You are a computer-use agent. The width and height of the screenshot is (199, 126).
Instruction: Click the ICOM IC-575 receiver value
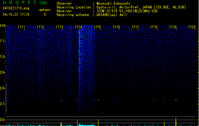coord(127,11)
